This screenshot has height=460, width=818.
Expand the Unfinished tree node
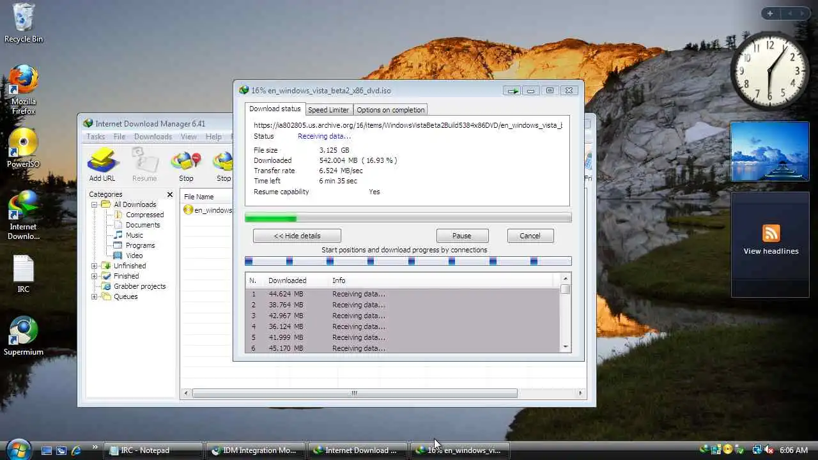click(x=95, y=266)
